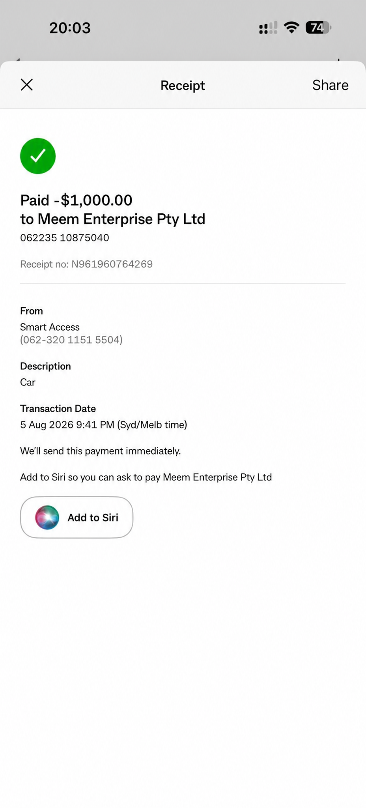Tap the Car description value
The image size is (366, 808).
point(28,382)
